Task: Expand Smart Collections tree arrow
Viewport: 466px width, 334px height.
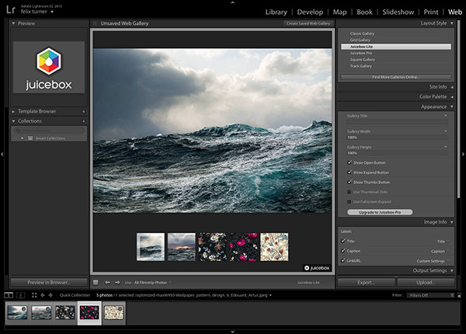Action: click(23, 138)
